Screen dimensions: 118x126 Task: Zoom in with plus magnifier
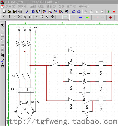(45, 11)
